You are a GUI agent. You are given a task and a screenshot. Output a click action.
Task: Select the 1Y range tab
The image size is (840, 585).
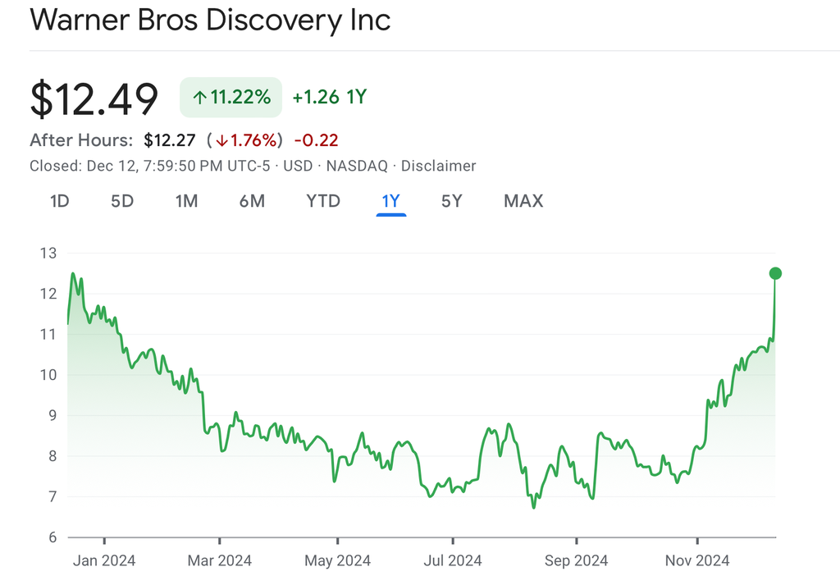391,201
